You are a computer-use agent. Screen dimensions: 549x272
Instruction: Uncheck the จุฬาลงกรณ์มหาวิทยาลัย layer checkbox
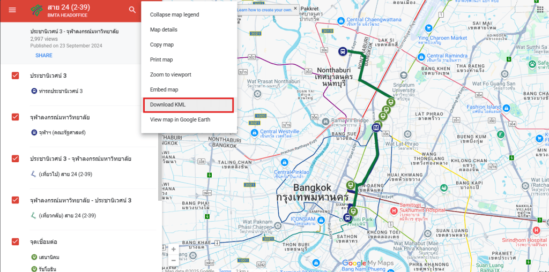click(x=16, y=117)
